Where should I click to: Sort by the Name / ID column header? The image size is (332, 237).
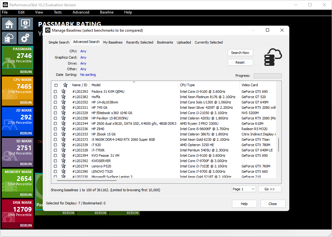[80, 85]
